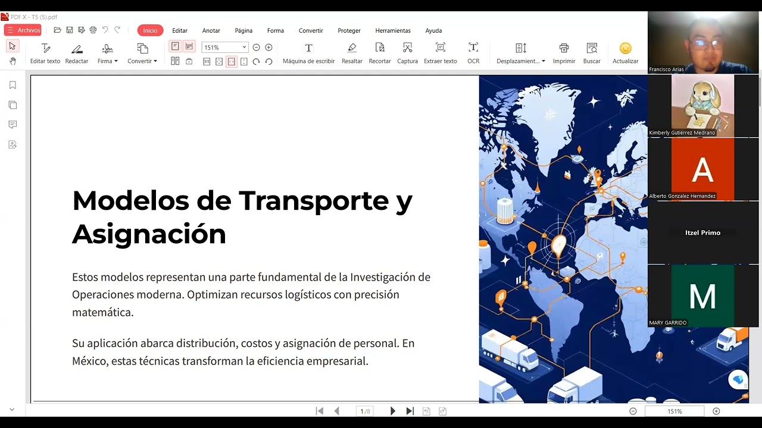Click the fit page icon
The height and width of the screenshot is (428, 762).
[219, 61]
